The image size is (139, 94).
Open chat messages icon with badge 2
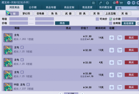click(x=115, y=3)
